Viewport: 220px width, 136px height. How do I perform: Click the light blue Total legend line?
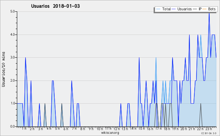tap(158, 9)
